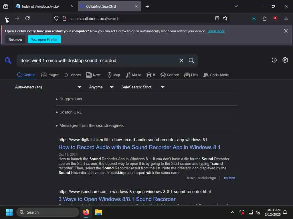Close the CollabNet SearXNG tab

136,6
